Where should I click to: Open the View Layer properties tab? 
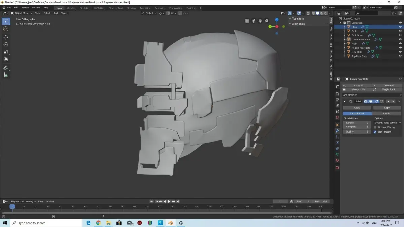(x=337, y=106)
